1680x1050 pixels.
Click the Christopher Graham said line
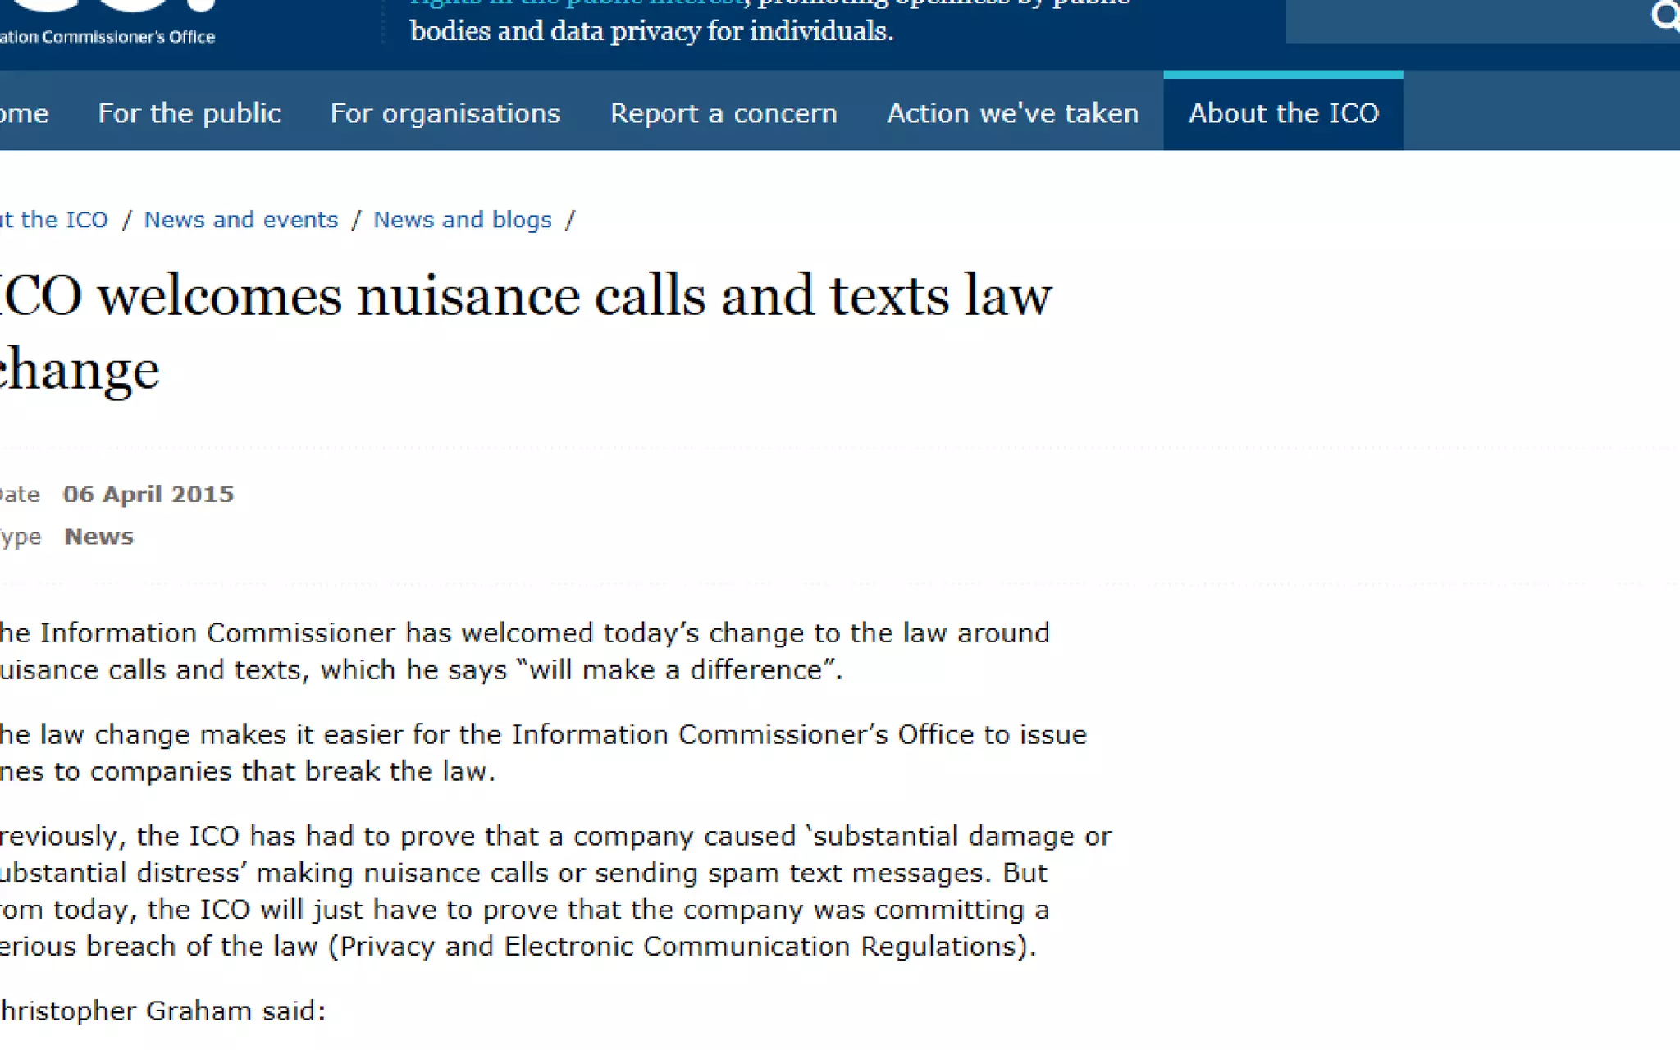point(162,1011)
